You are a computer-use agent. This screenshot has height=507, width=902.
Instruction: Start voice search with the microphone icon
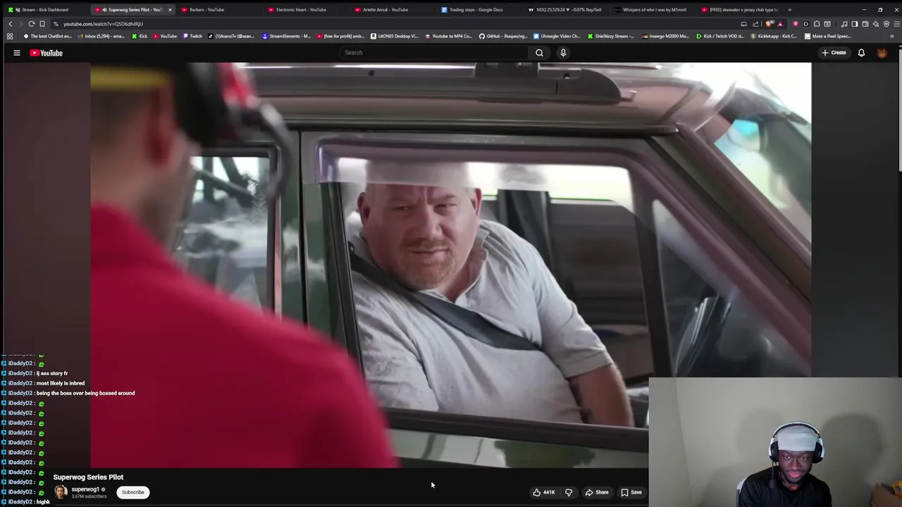563,53
